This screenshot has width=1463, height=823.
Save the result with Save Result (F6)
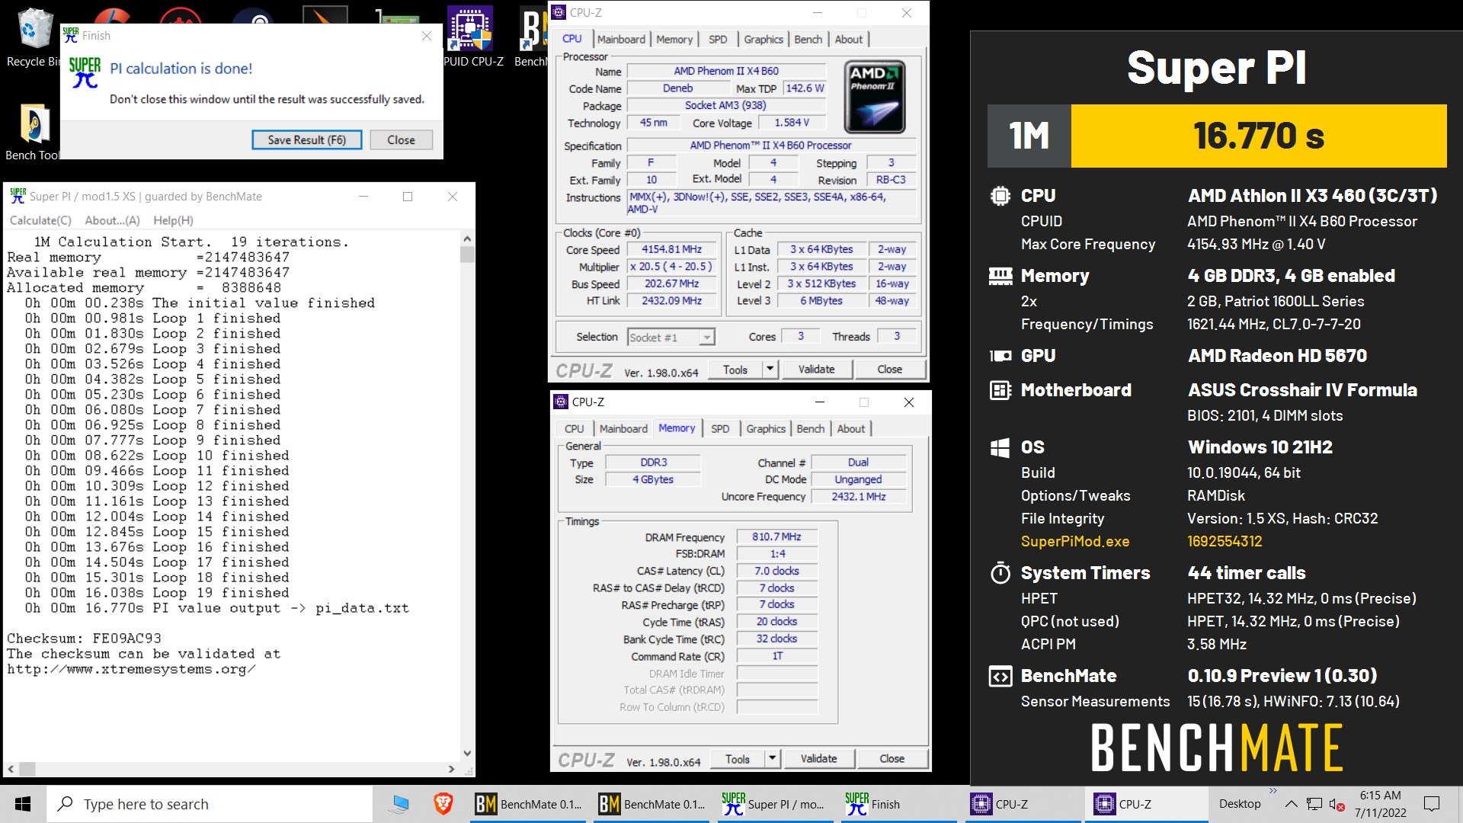point(306,139)
